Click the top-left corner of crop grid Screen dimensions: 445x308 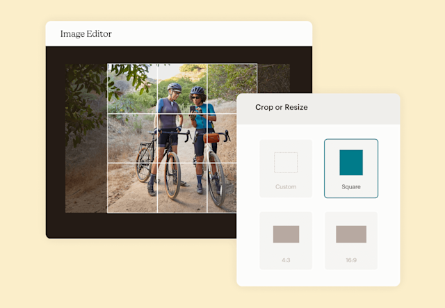(108, 65)
